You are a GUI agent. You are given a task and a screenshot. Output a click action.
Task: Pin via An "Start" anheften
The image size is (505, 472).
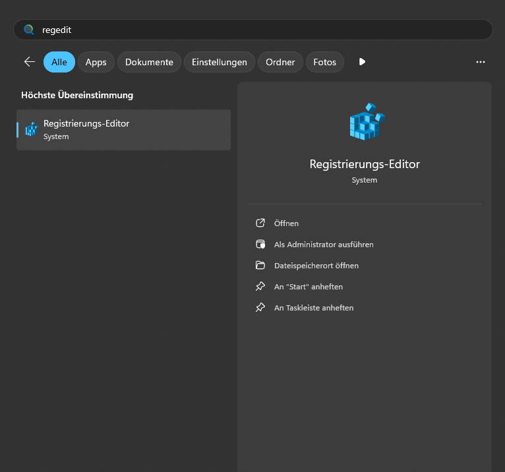pos(309,287)
